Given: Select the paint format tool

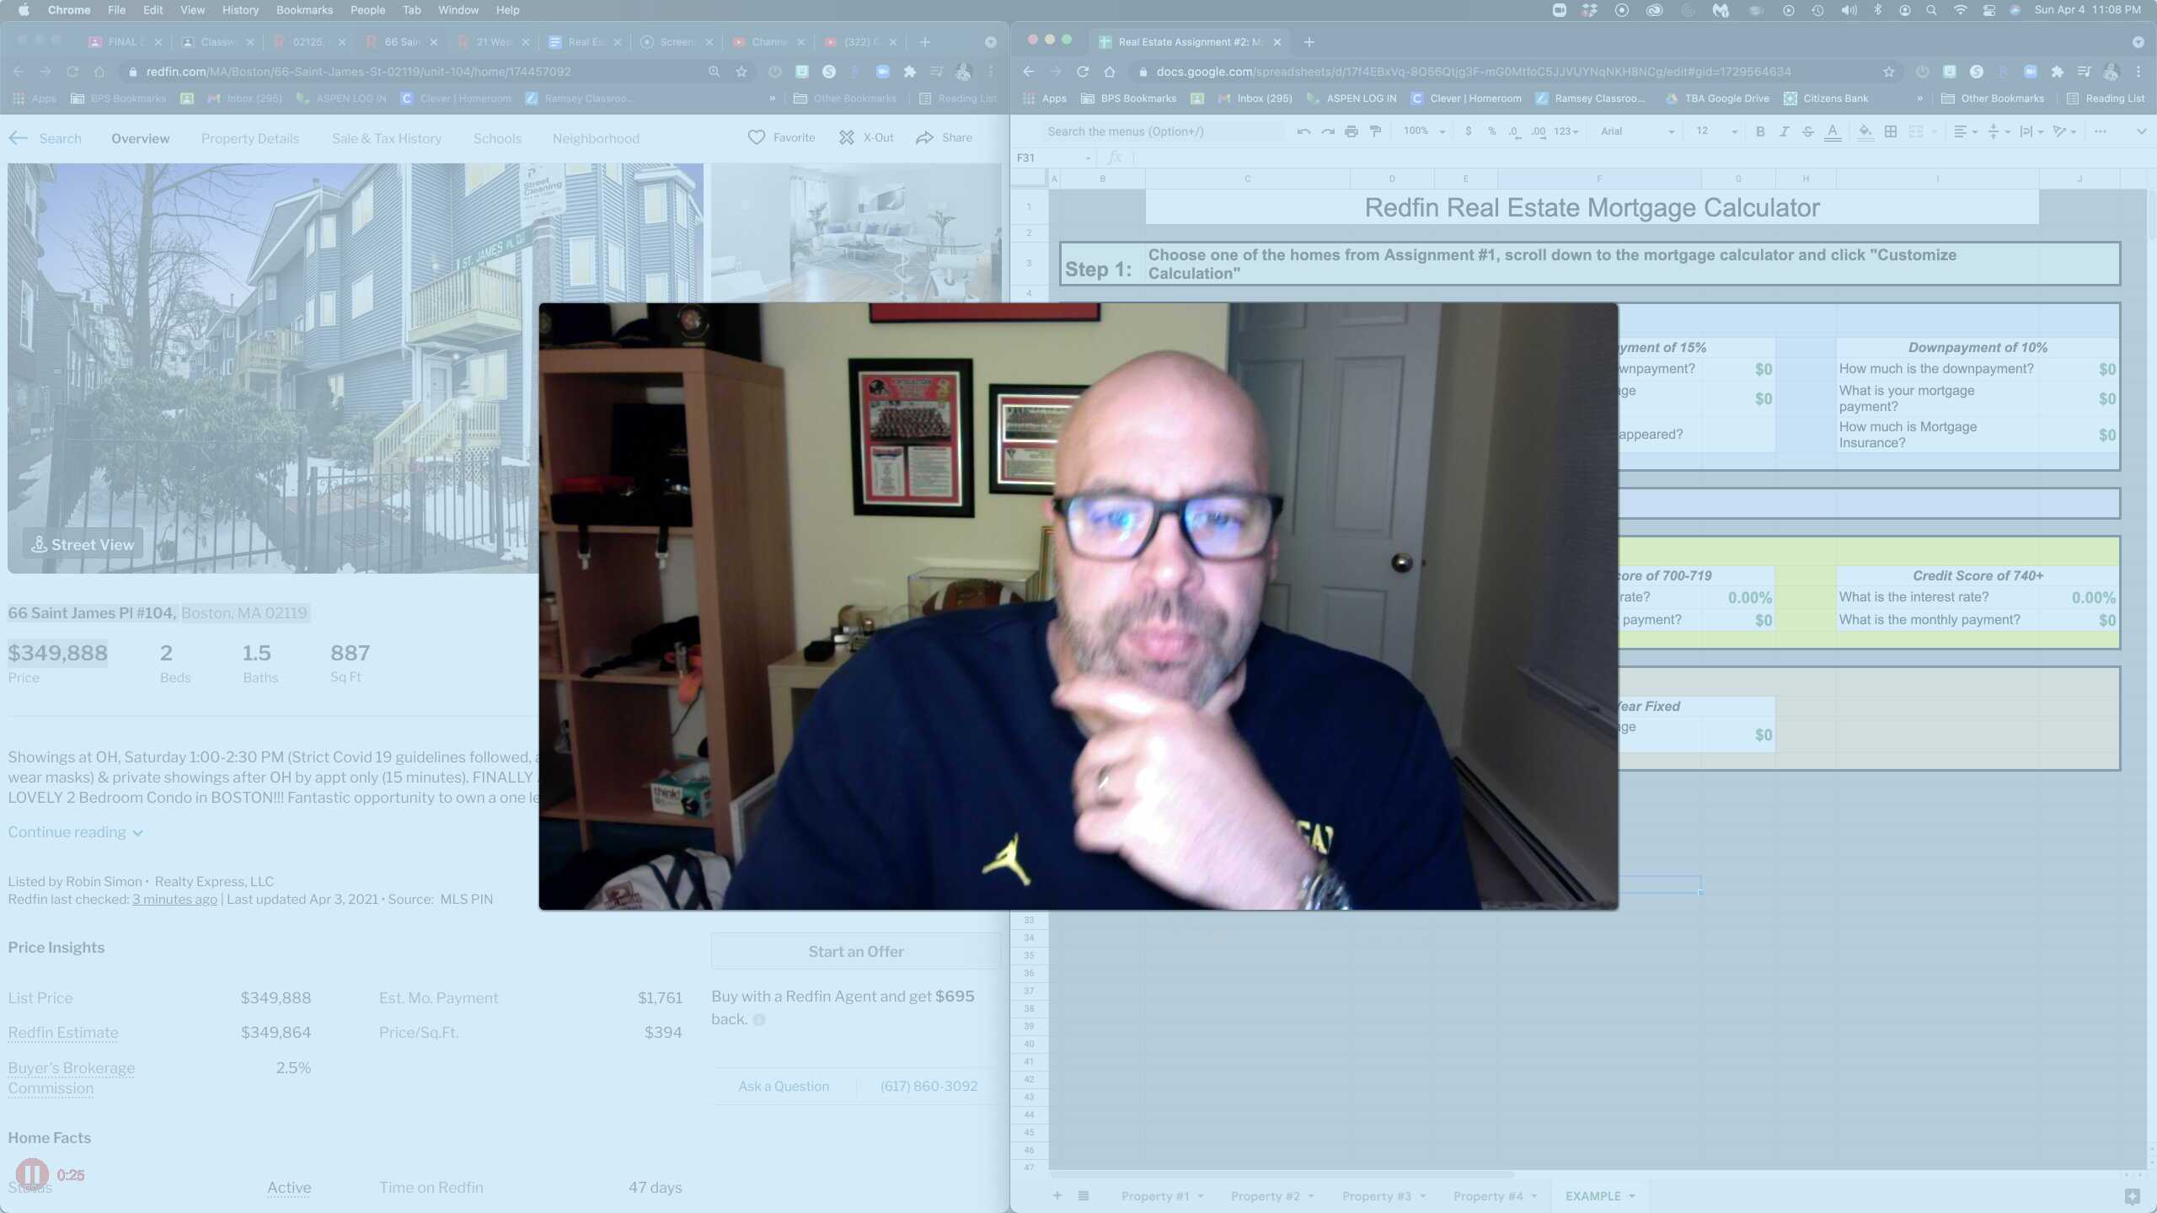Looking at the screenshot, I should coord(1375,131).
